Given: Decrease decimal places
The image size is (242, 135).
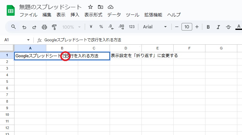Looking at the screenshot, I should (111, 27).
